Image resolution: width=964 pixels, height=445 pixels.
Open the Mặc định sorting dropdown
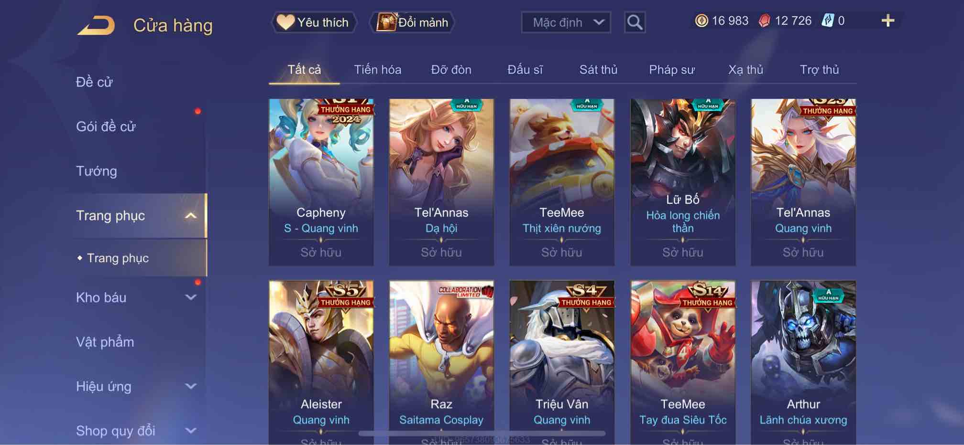click(566, 22)
